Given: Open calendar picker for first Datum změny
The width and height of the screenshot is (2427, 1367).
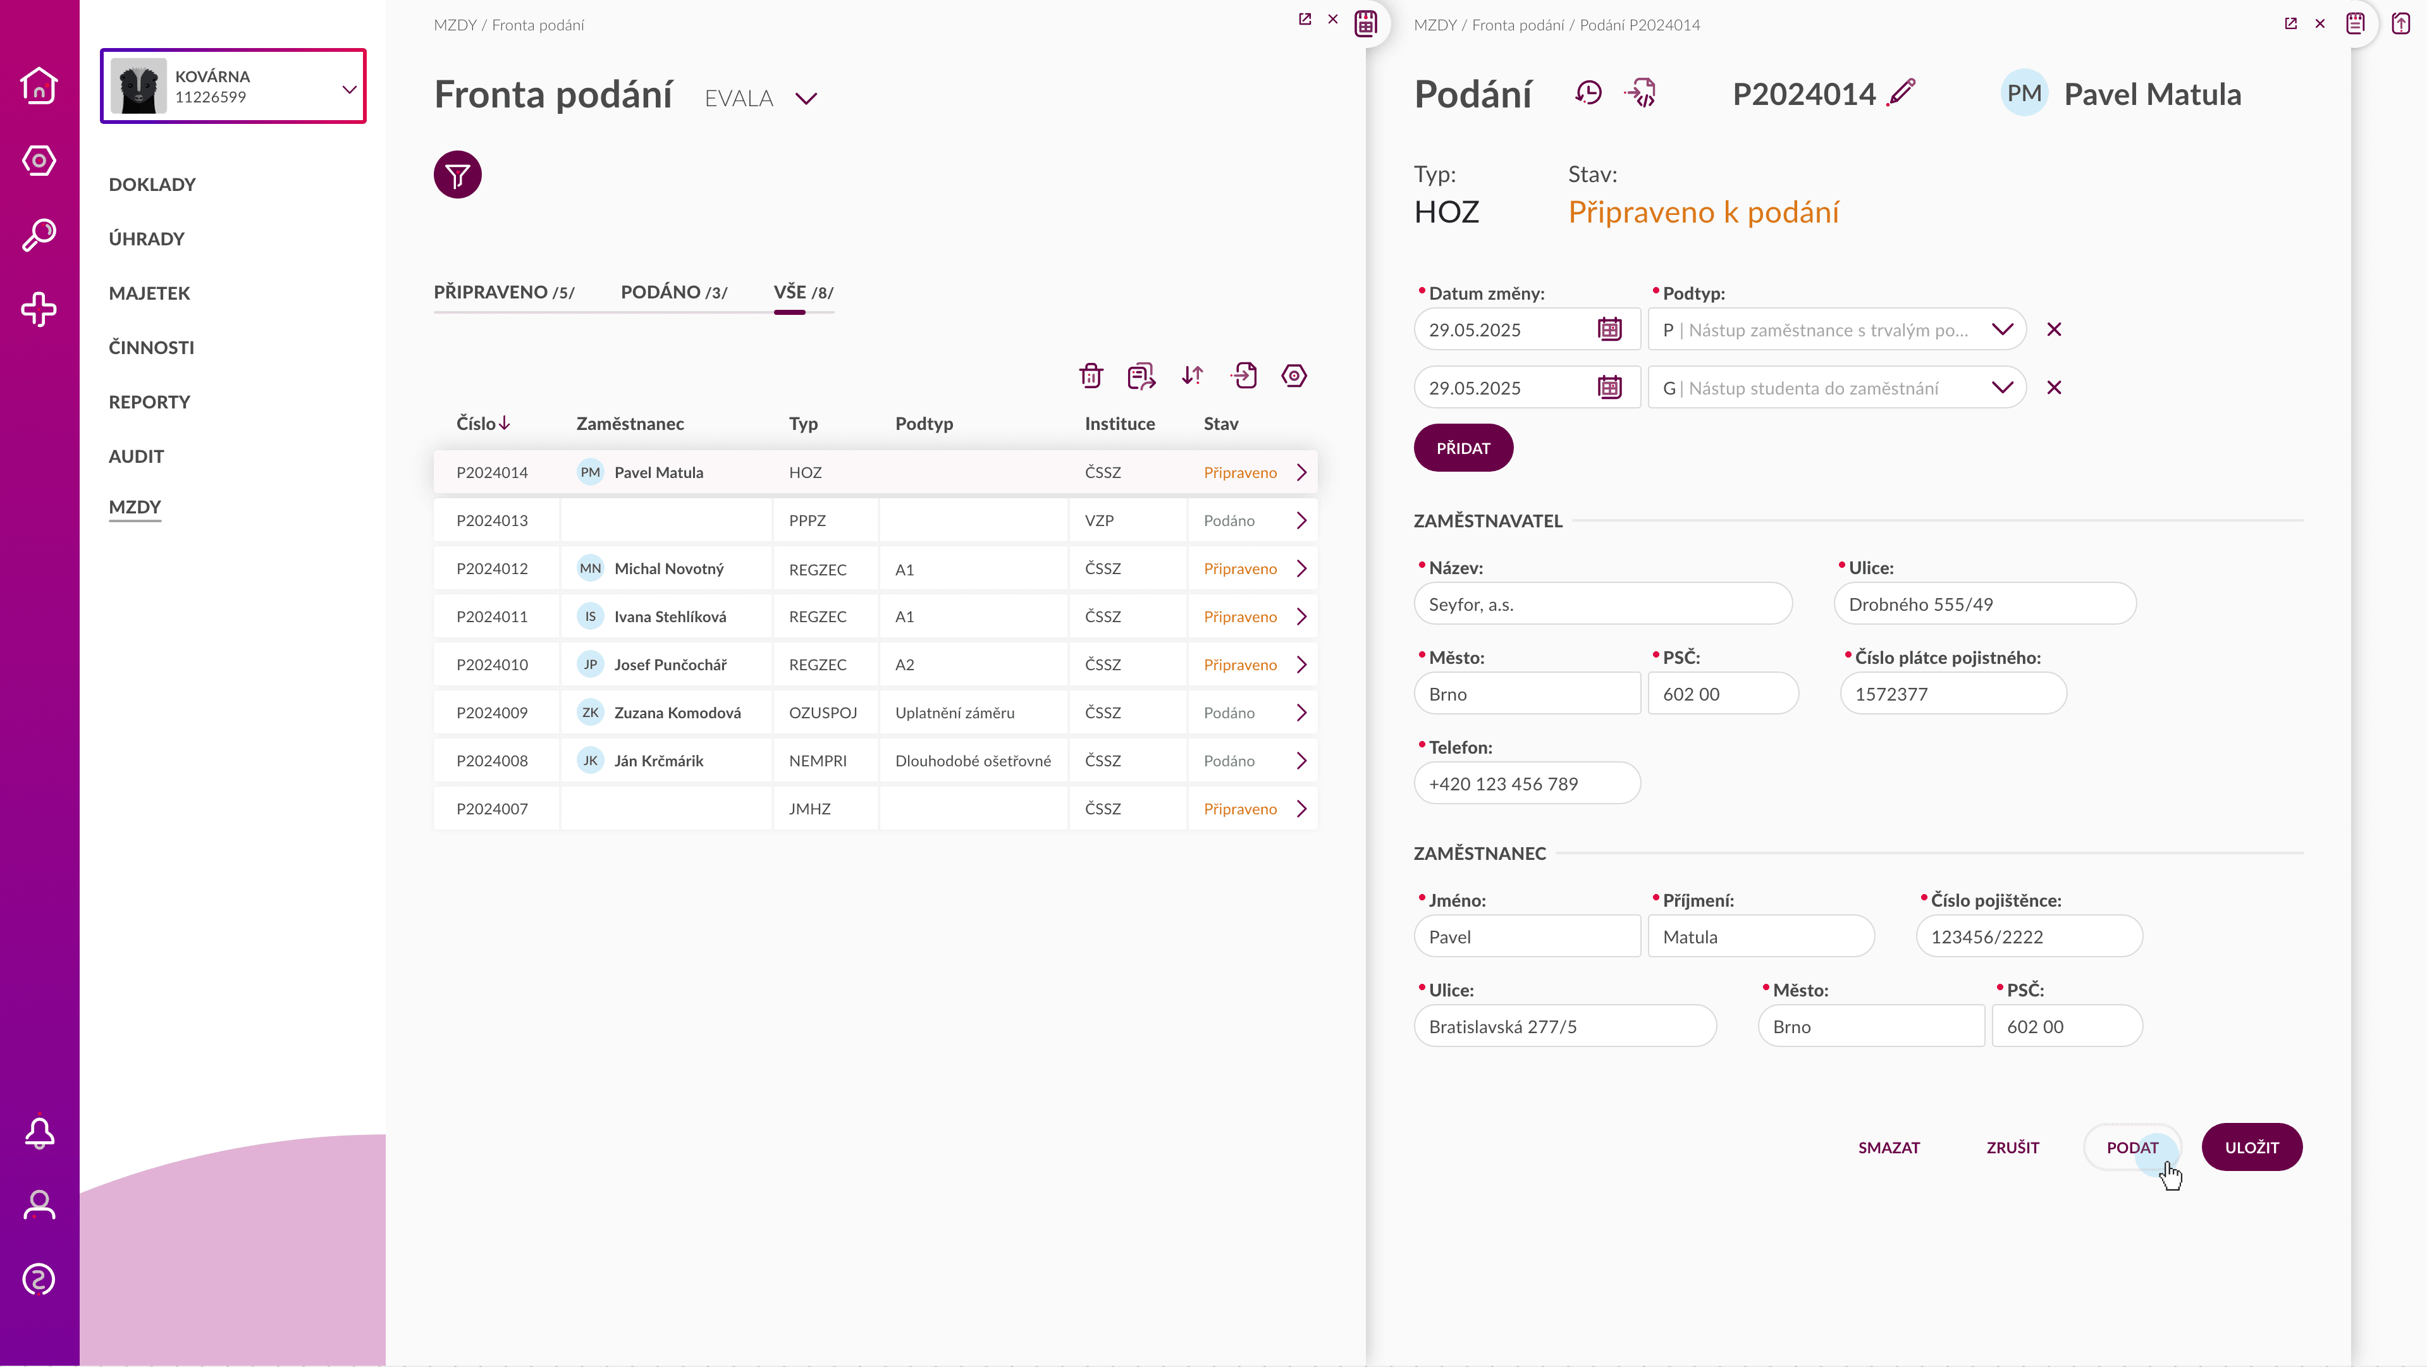Looking at the screenshot, I should (x=1610, y=329).
